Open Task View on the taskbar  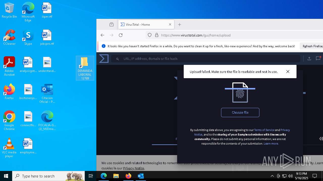(x=91, y=176)
